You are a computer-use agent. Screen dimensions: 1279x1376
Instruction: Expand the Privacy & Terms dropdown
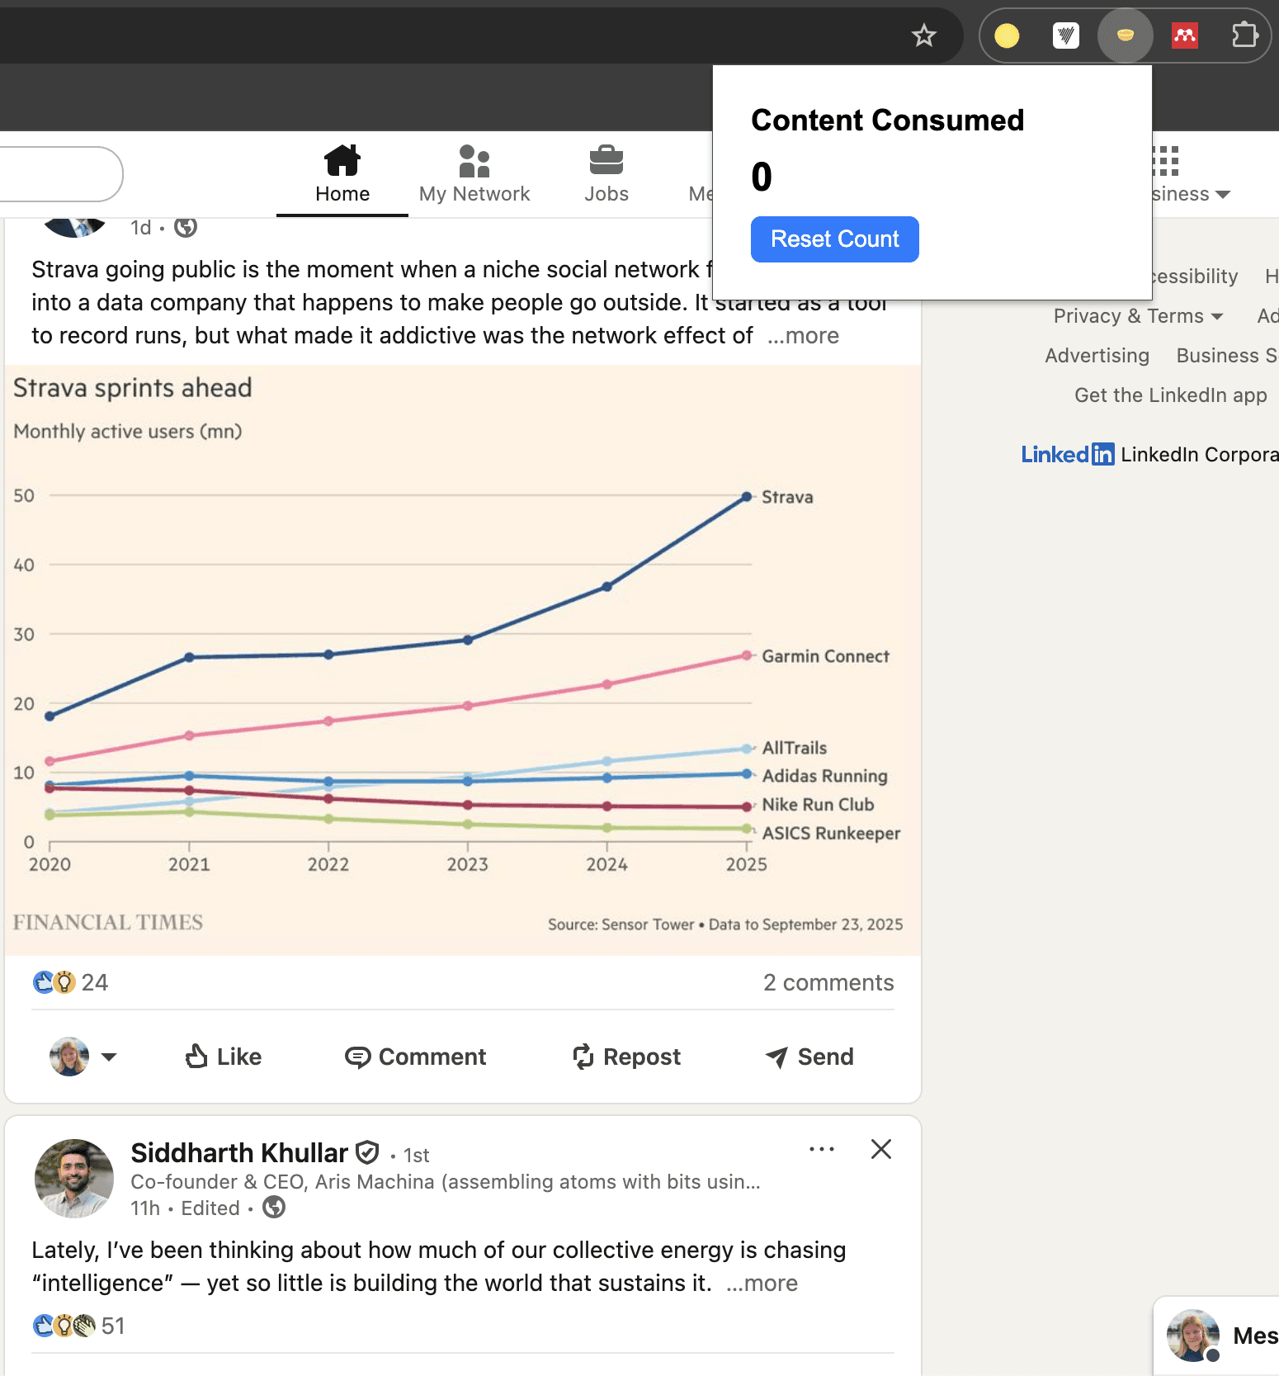click(1139, 316)
